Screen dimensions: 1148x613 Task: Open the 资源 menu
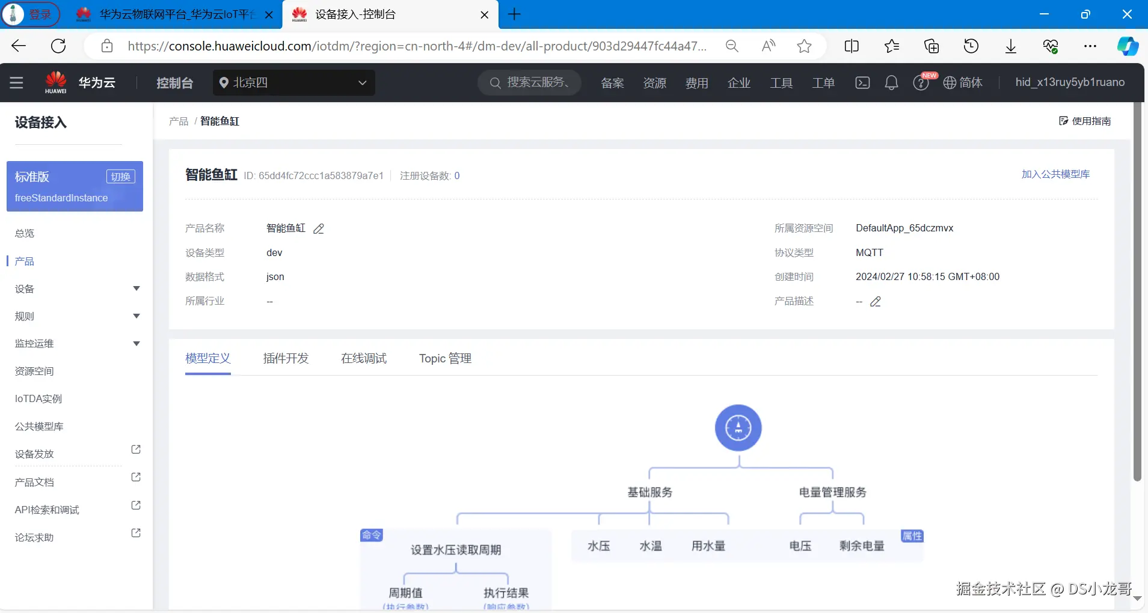coord(654,83)
